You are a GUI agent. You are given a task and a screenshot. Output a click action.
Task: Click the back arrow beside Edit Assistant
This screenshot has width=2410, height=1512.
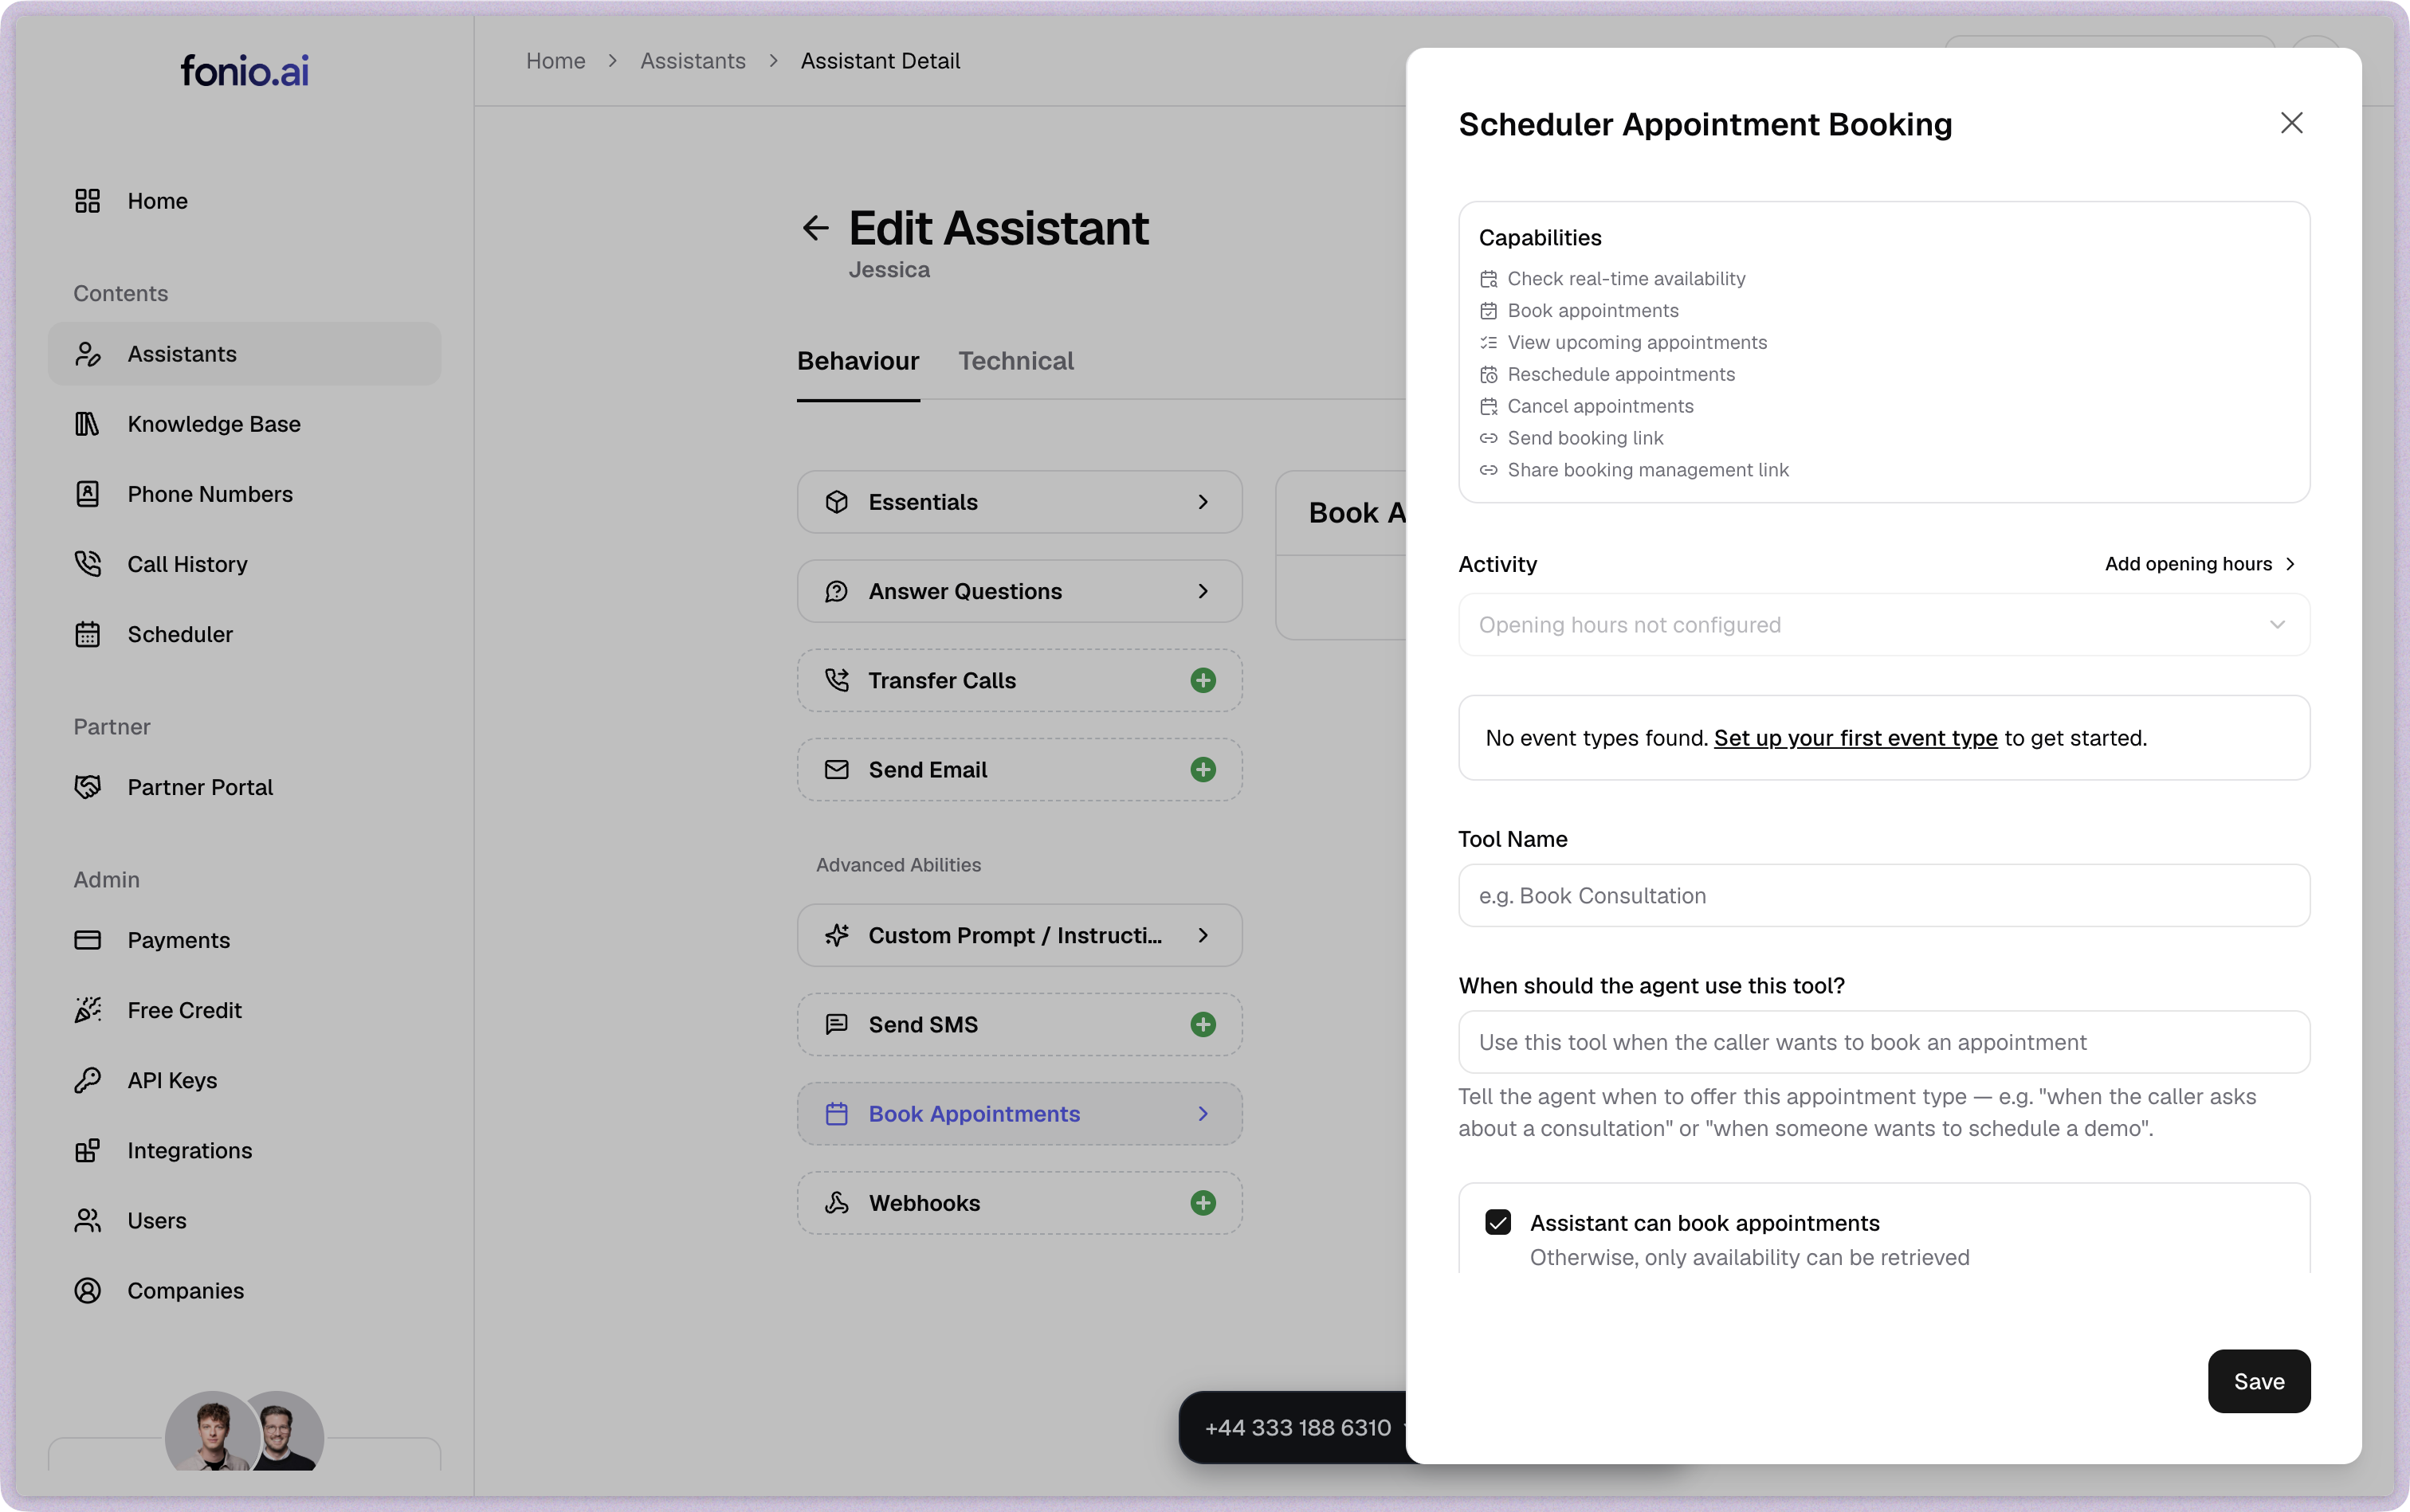815,228
